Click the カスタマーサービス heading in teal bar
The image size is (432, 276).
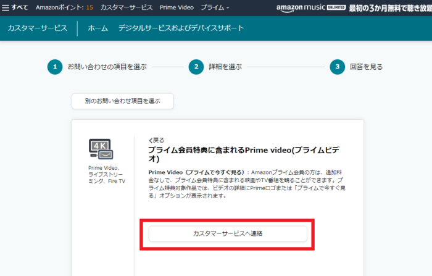pyautogui.click(x=38, y=28)
